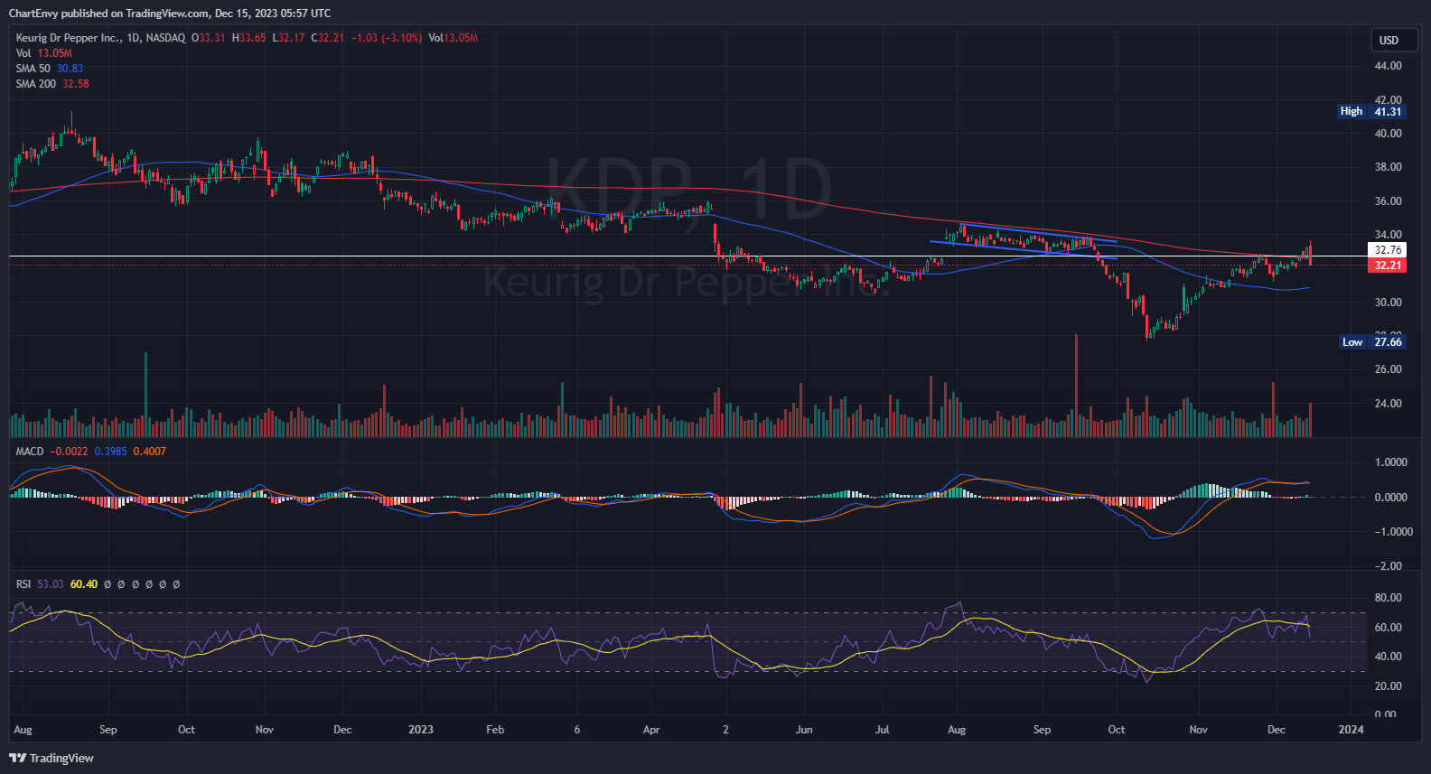Click the red 32.21 last price label
This screenshot has height=774, width=1431.
click(x=1388, y=266)
